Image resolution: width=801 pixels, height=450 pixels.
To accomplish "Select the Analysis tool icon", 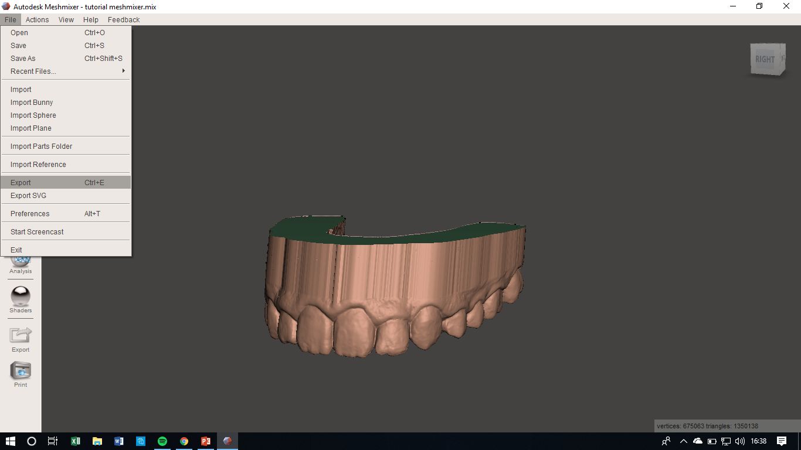I will tap(21, 261).
